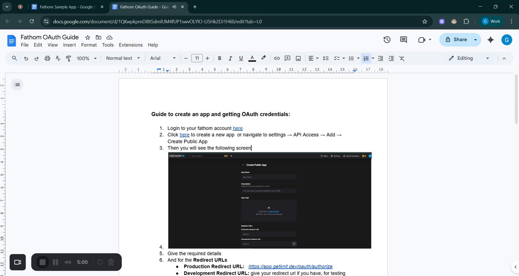Screen dimensions: 519x276
Task: Open the Extensions menu
Action: 131,45
